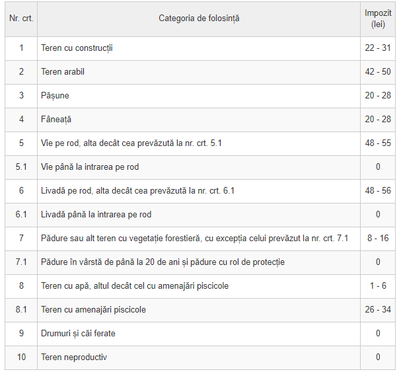Click tax value '22 - 31'
This screenshot has height=372, width=401.
[378, 48]
